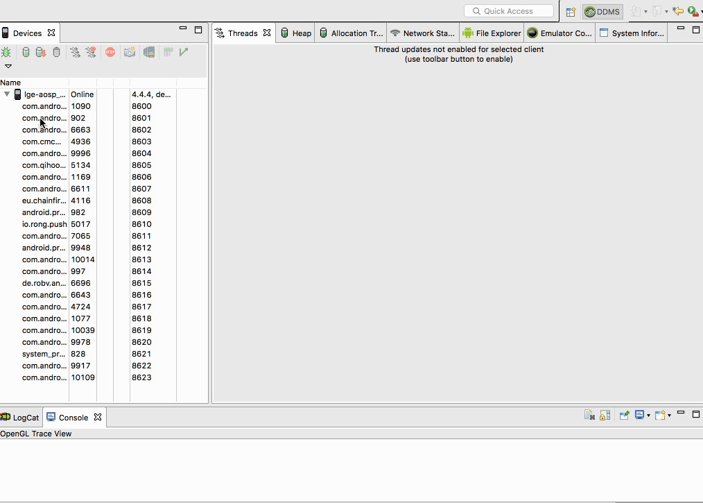
Task: Maximize the Console view panel
Action: click(696, 414)
